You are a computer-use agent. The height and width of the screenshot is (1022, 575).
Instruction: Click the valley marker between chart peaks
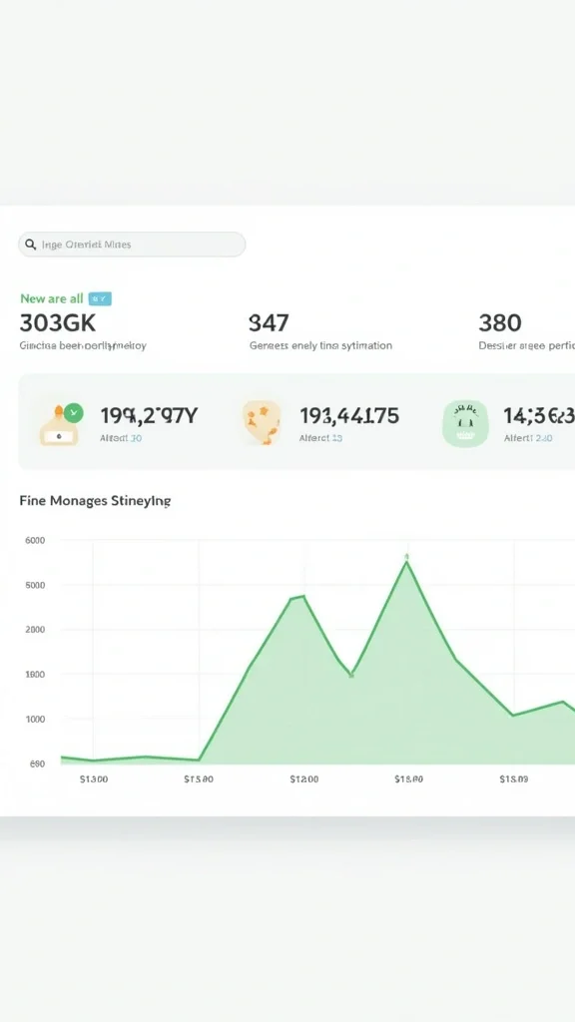coord(351,676)
